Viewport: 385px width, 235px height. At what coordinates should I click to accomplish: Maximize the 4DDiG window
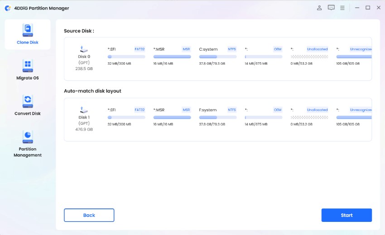(368, 8)
